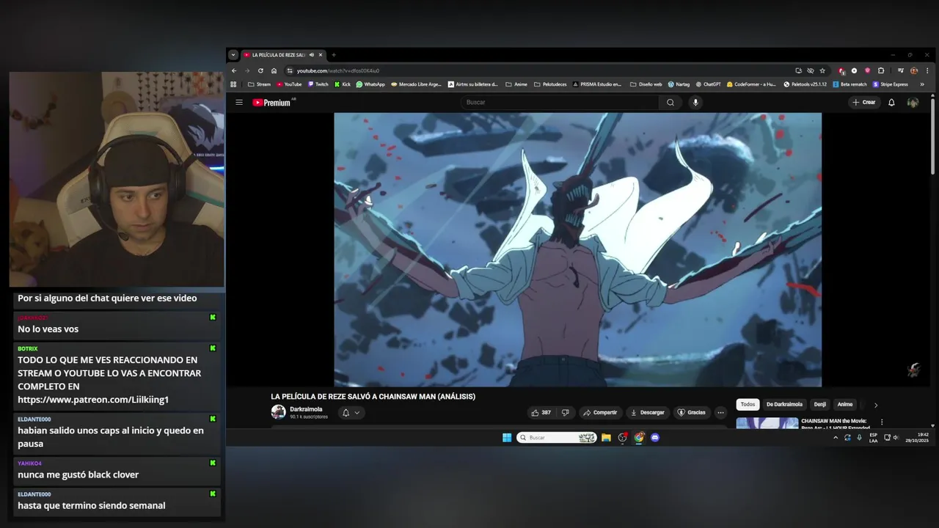Open the WhatsApp bookmark

click(370, 84)
